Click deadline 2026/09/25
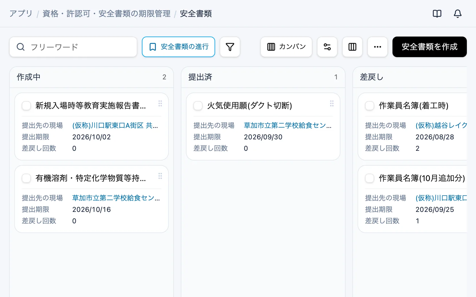Screen dimensions: 476x297 435,210
